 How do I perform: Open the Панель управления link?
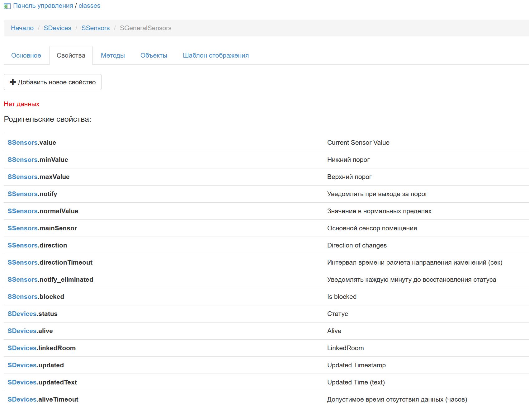[x=43, y=6]
